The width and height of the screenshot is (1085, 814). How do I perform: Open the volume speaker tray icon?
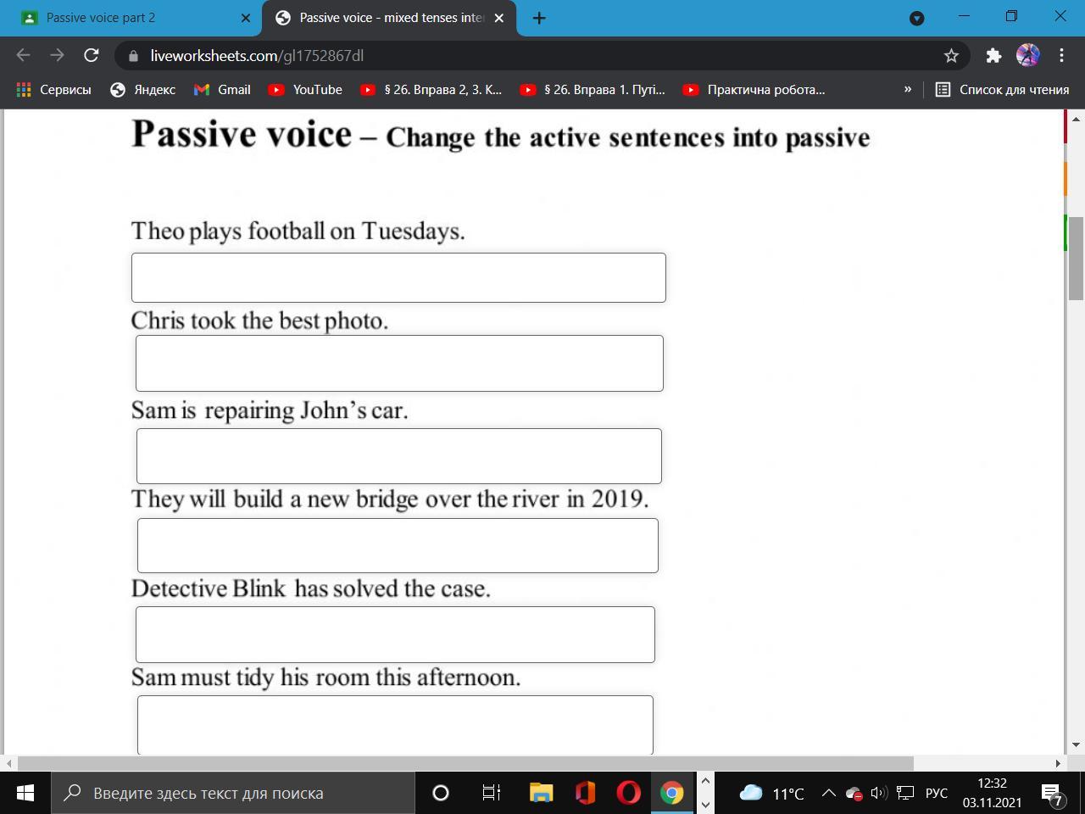[879, 793]
